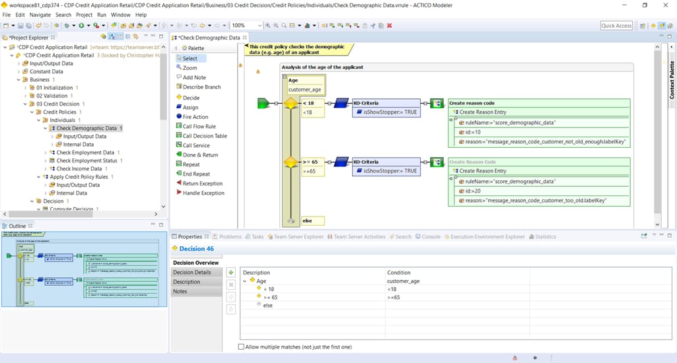Pick the Handle Exception palette tool

pyautogui.click(x=200, y=193)
